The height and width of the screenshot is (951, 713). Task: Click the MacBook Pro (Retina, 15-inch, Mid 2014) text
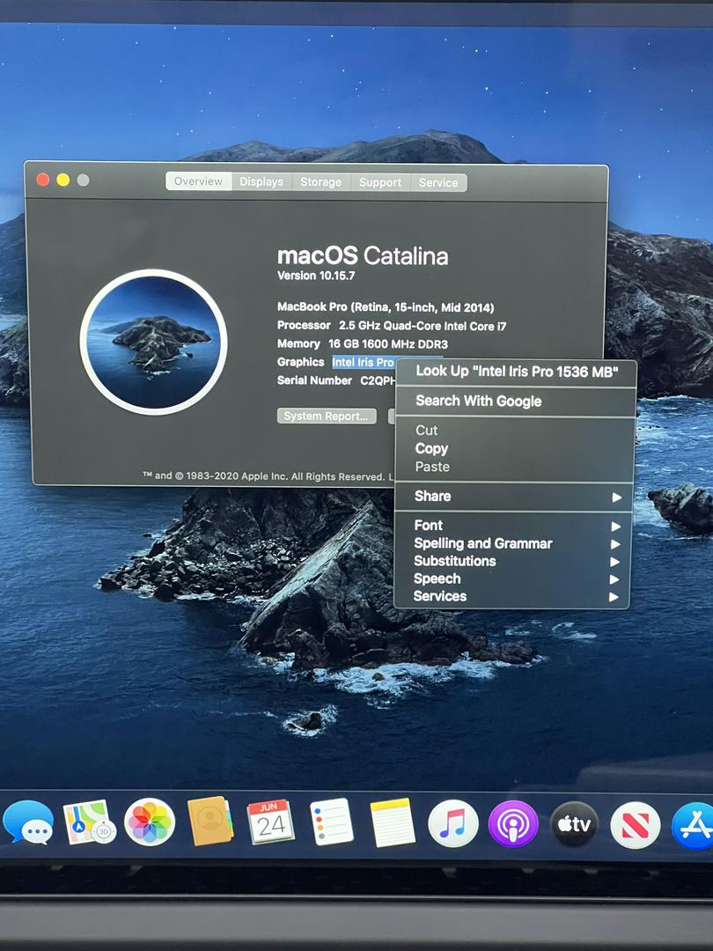386,307
